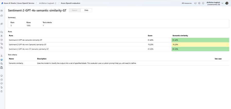Click the megaphone announcements icon

tap(195, 3)
